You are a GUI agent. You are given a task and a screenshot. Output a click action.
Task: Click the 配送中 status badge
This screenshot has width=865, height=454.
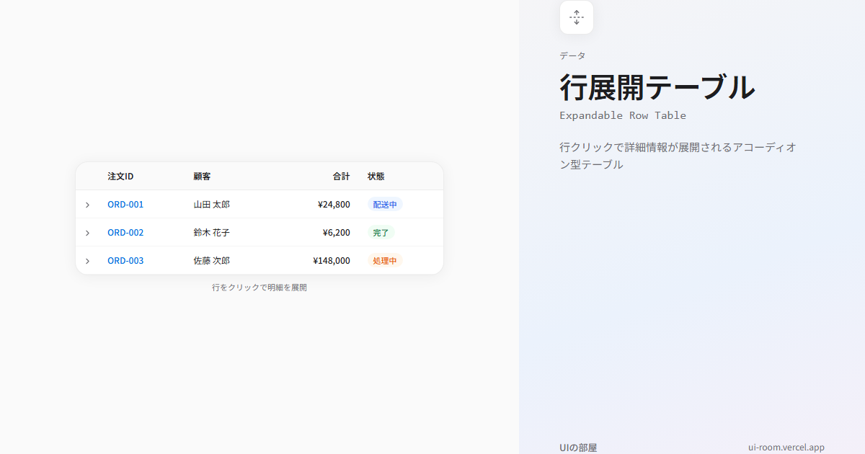click(x=385, y=205)
